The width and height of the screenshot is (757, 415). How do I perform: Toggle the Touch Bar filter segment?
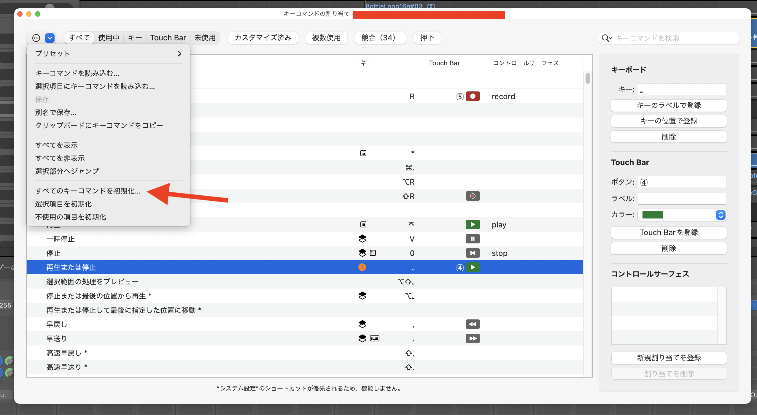168,38
